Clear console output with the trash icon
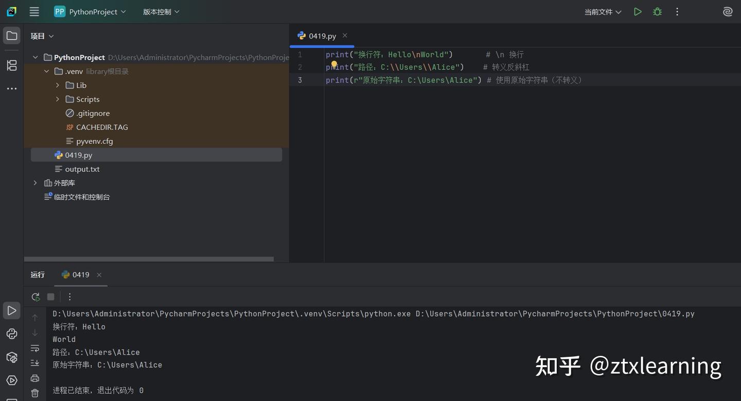 click(x=35, y=393)
